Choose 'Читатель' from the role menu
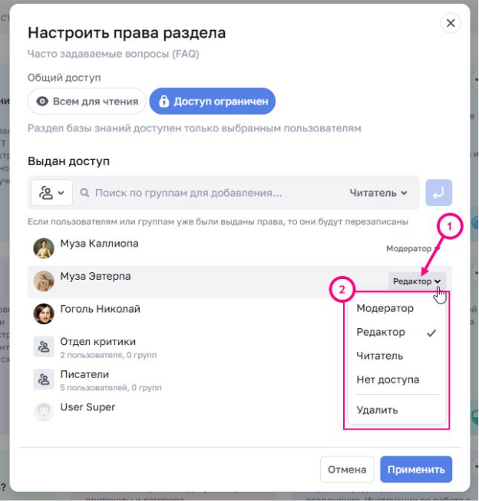 (379, 356)
